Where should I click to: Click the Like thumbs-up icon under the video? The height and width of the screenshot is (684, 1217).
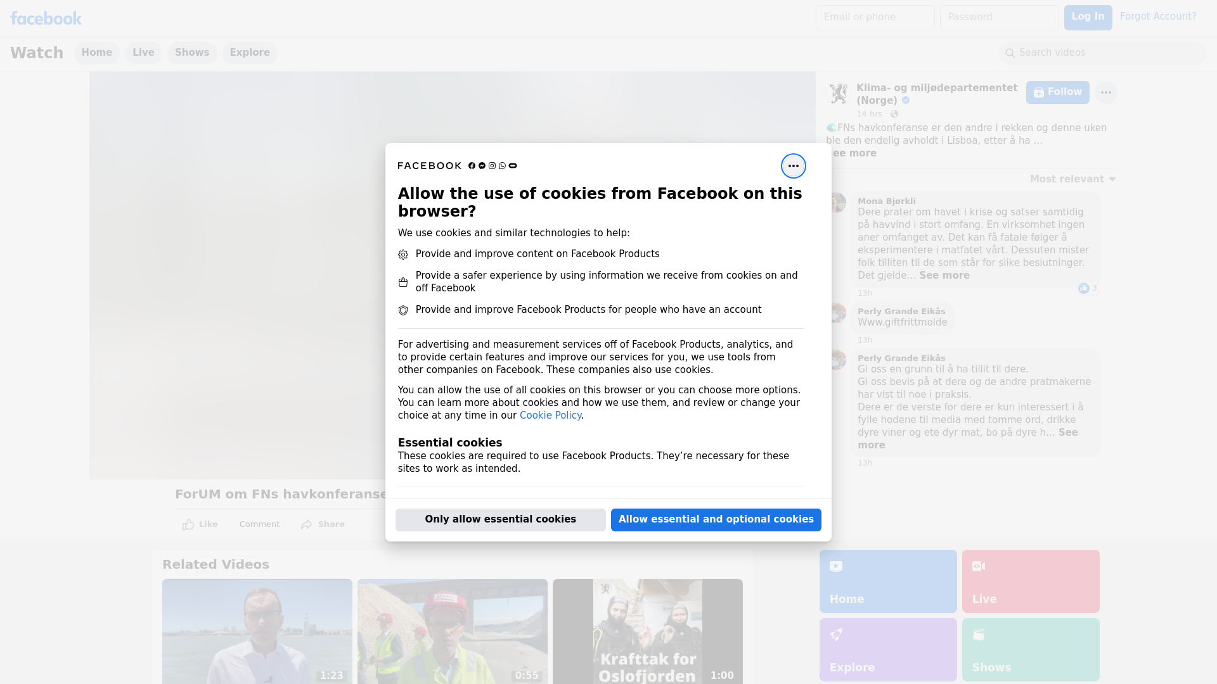click(188, 524)
